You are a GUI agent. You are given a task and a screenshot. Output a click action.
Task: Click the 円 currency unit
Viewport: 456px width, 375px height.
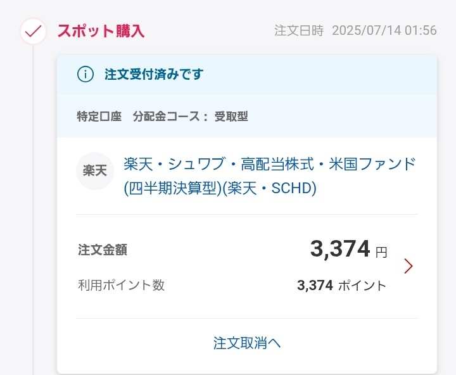pos(381,252)
